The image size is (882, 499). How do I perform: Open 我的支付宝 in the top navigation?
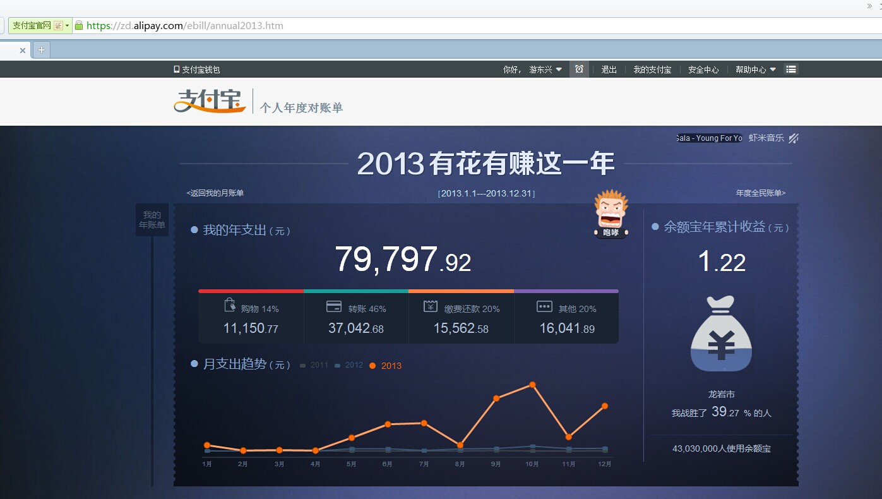pos(652,70)
